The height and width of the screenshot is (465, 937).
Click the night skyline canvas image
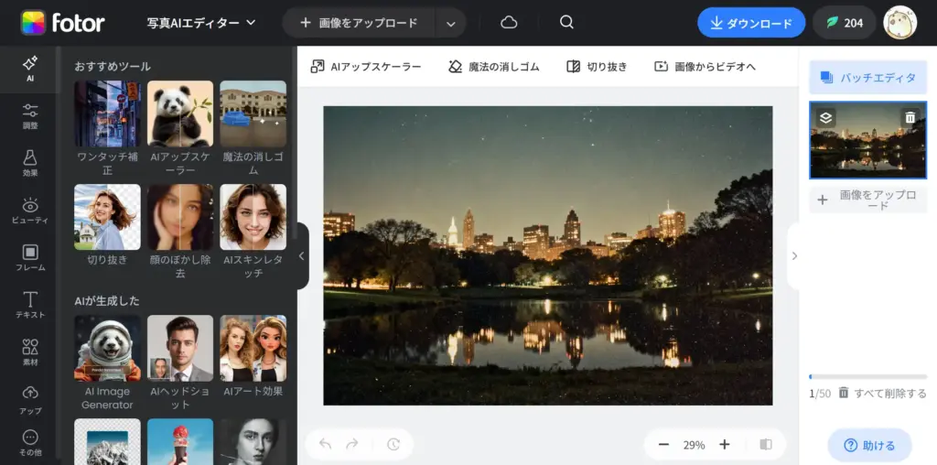[x=548, y=255]
